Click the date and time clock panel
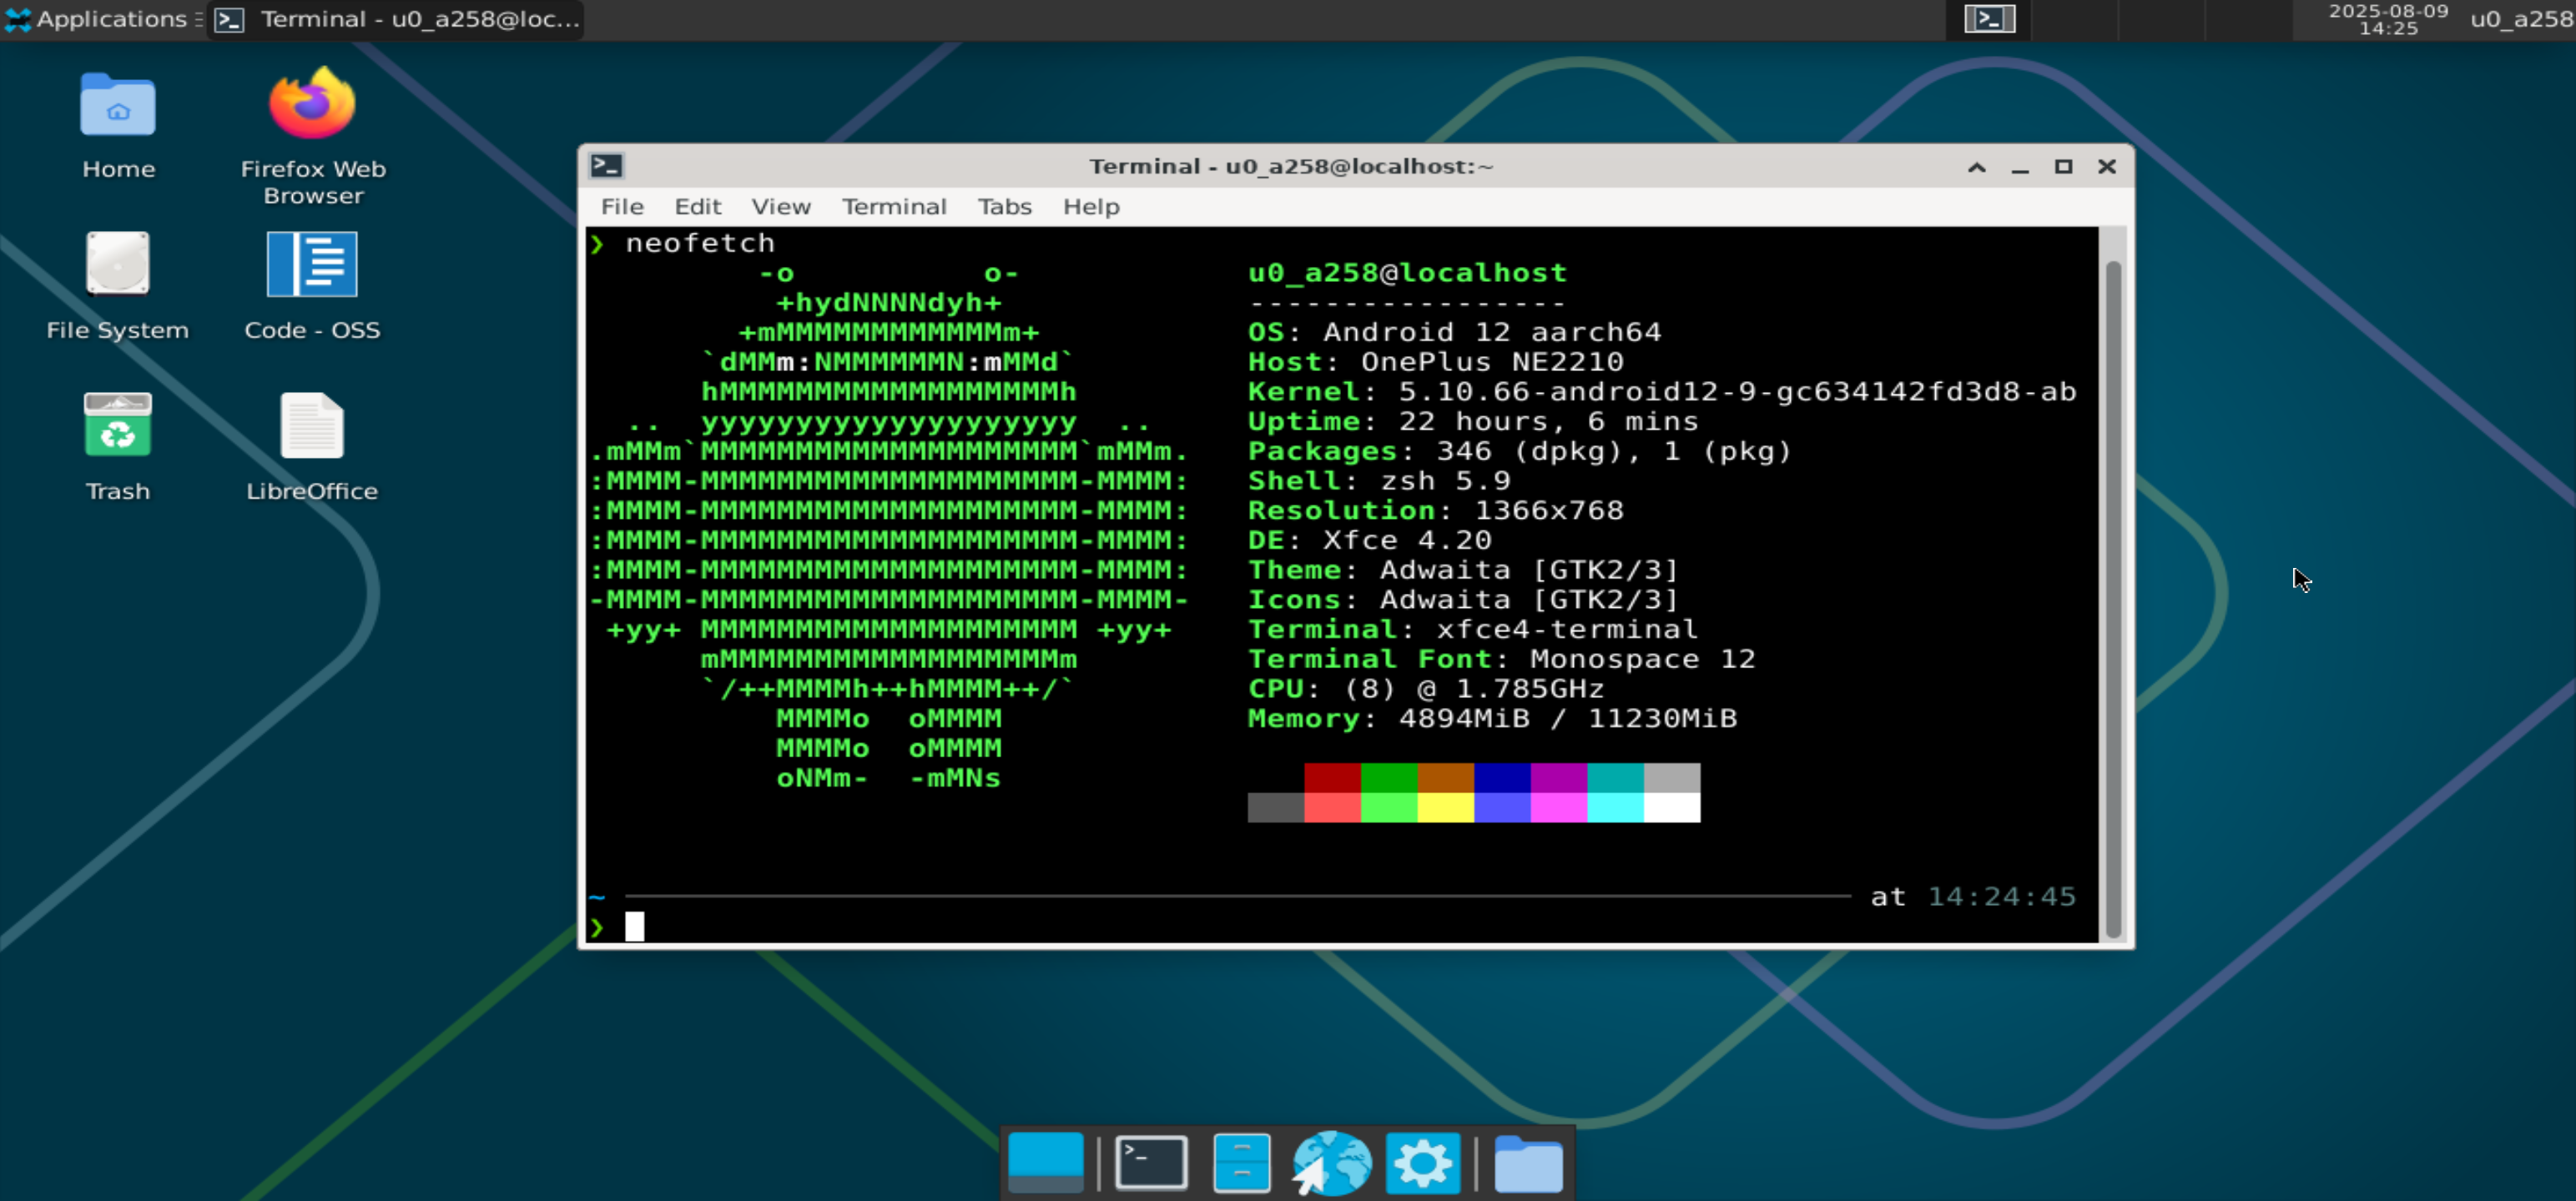This screenshot has width=2576, height=1201. click(2387, 19)
